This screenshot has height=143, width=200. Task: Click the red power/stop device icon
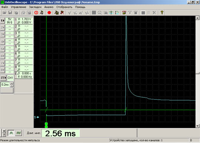pyautogui.click(x=36, y=13)
